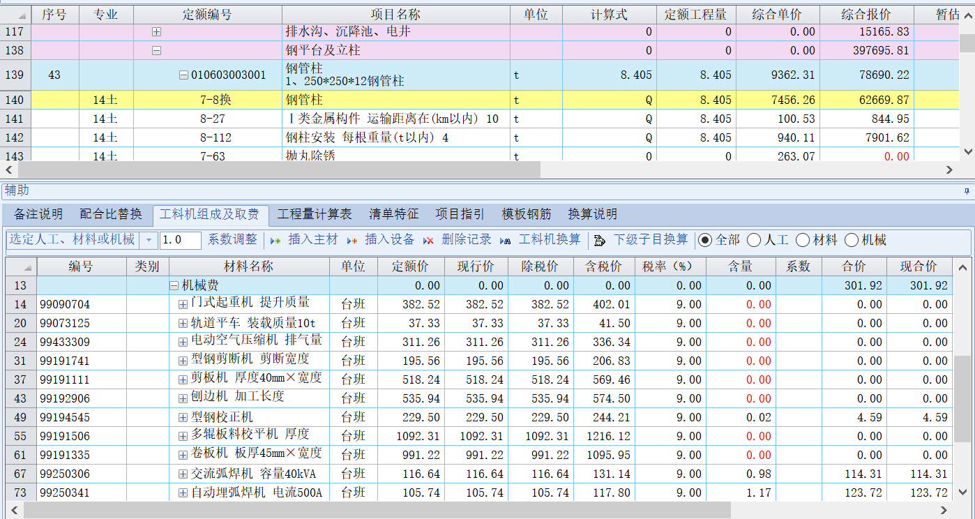
Task: Click 钢柱安装 每根重量(t以内) 4 cell
Action: click(395, 137)
